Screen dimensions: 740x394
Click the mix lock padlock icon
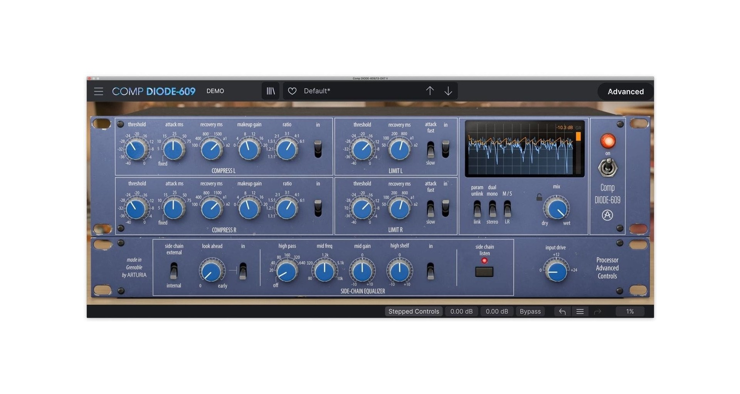(x=539, y=197)
